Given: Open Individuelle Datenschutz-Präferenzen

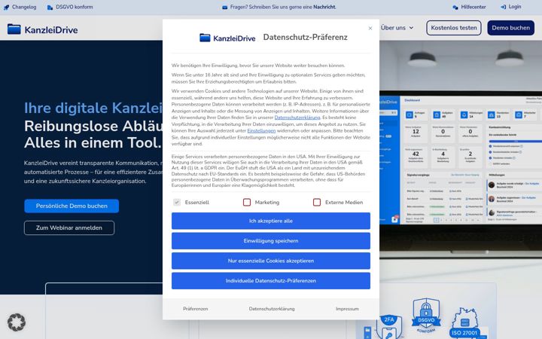Looking at the screenshot, I should point(271,280).
